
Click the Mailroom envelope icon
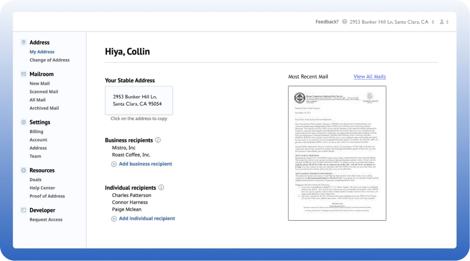pyautogui.click(x=24, y=74)
